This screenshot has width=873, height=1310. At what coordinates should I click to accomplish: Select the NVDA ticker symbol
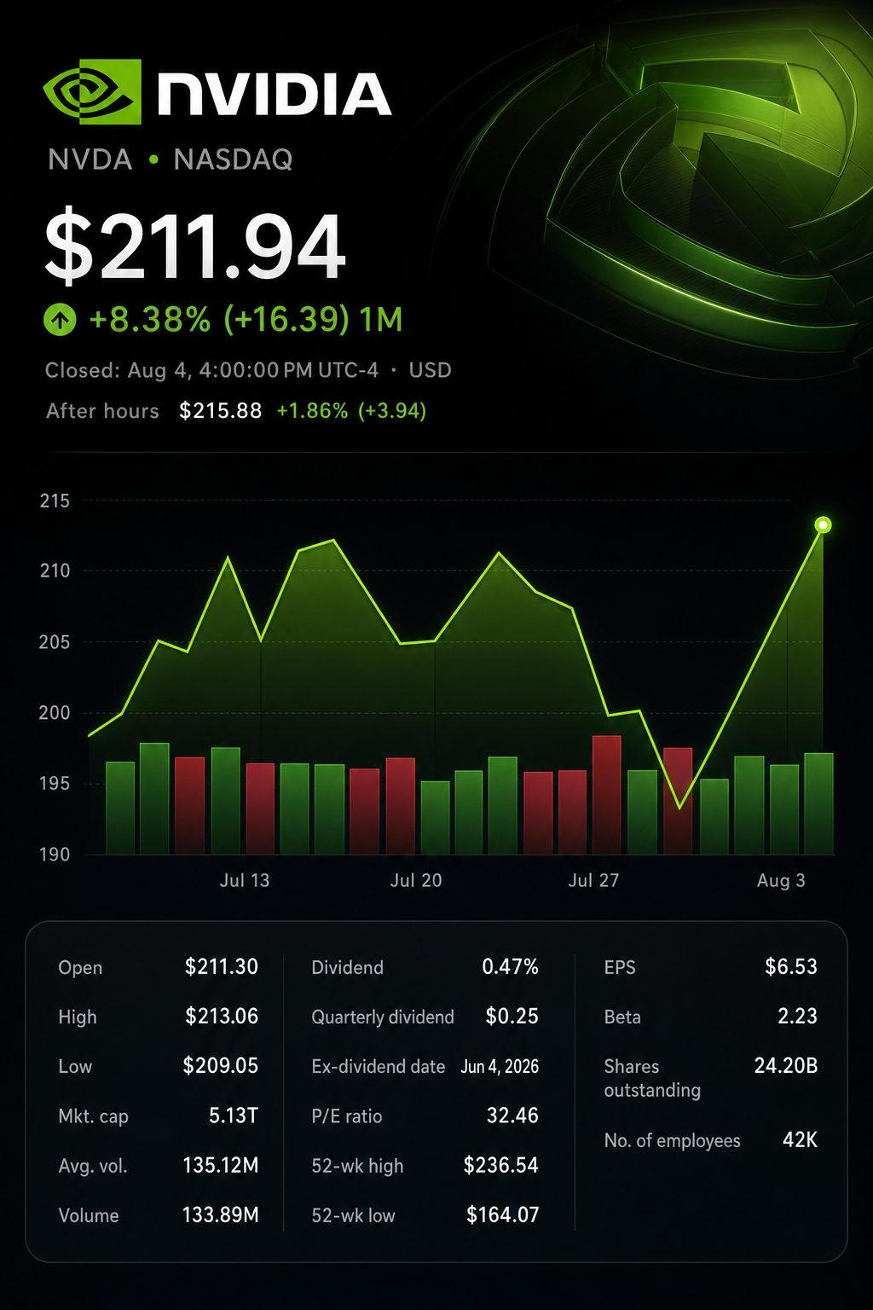tap(90, 159)
